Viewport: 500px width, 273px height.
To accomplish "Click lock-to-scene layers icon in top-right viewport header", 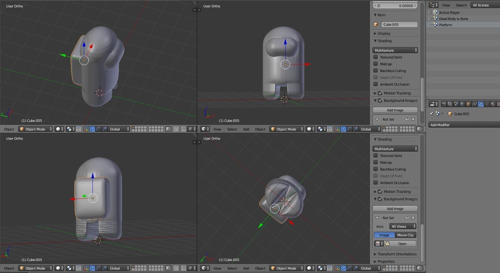I will pyautogui.click(x=419, y=129).
